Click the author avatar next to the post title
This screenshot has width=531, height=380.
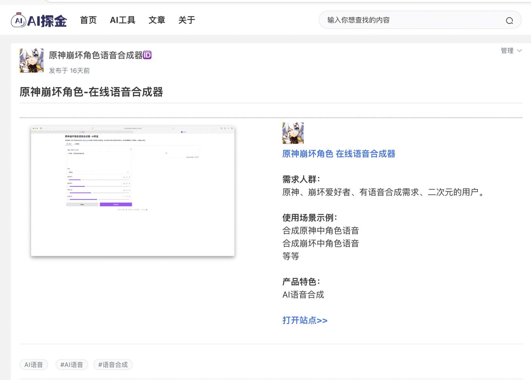[x=32, y=61]
